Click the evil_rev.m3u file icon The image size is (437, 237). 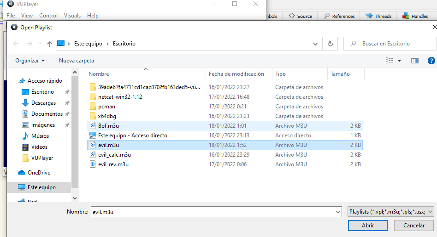[93, 164]
